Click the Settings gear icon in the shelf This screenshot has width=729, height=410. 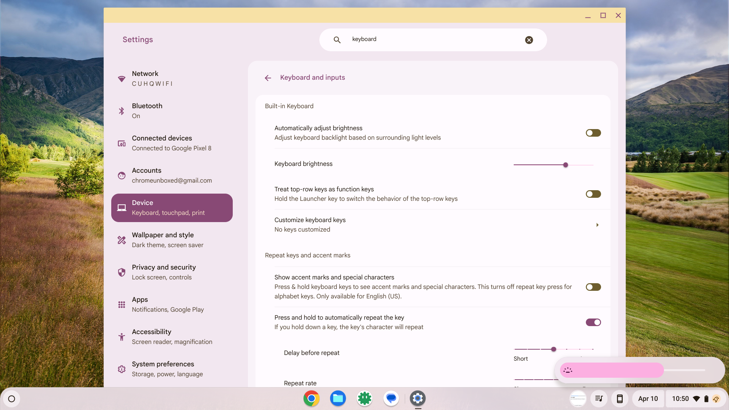click(x=418, y=399)
